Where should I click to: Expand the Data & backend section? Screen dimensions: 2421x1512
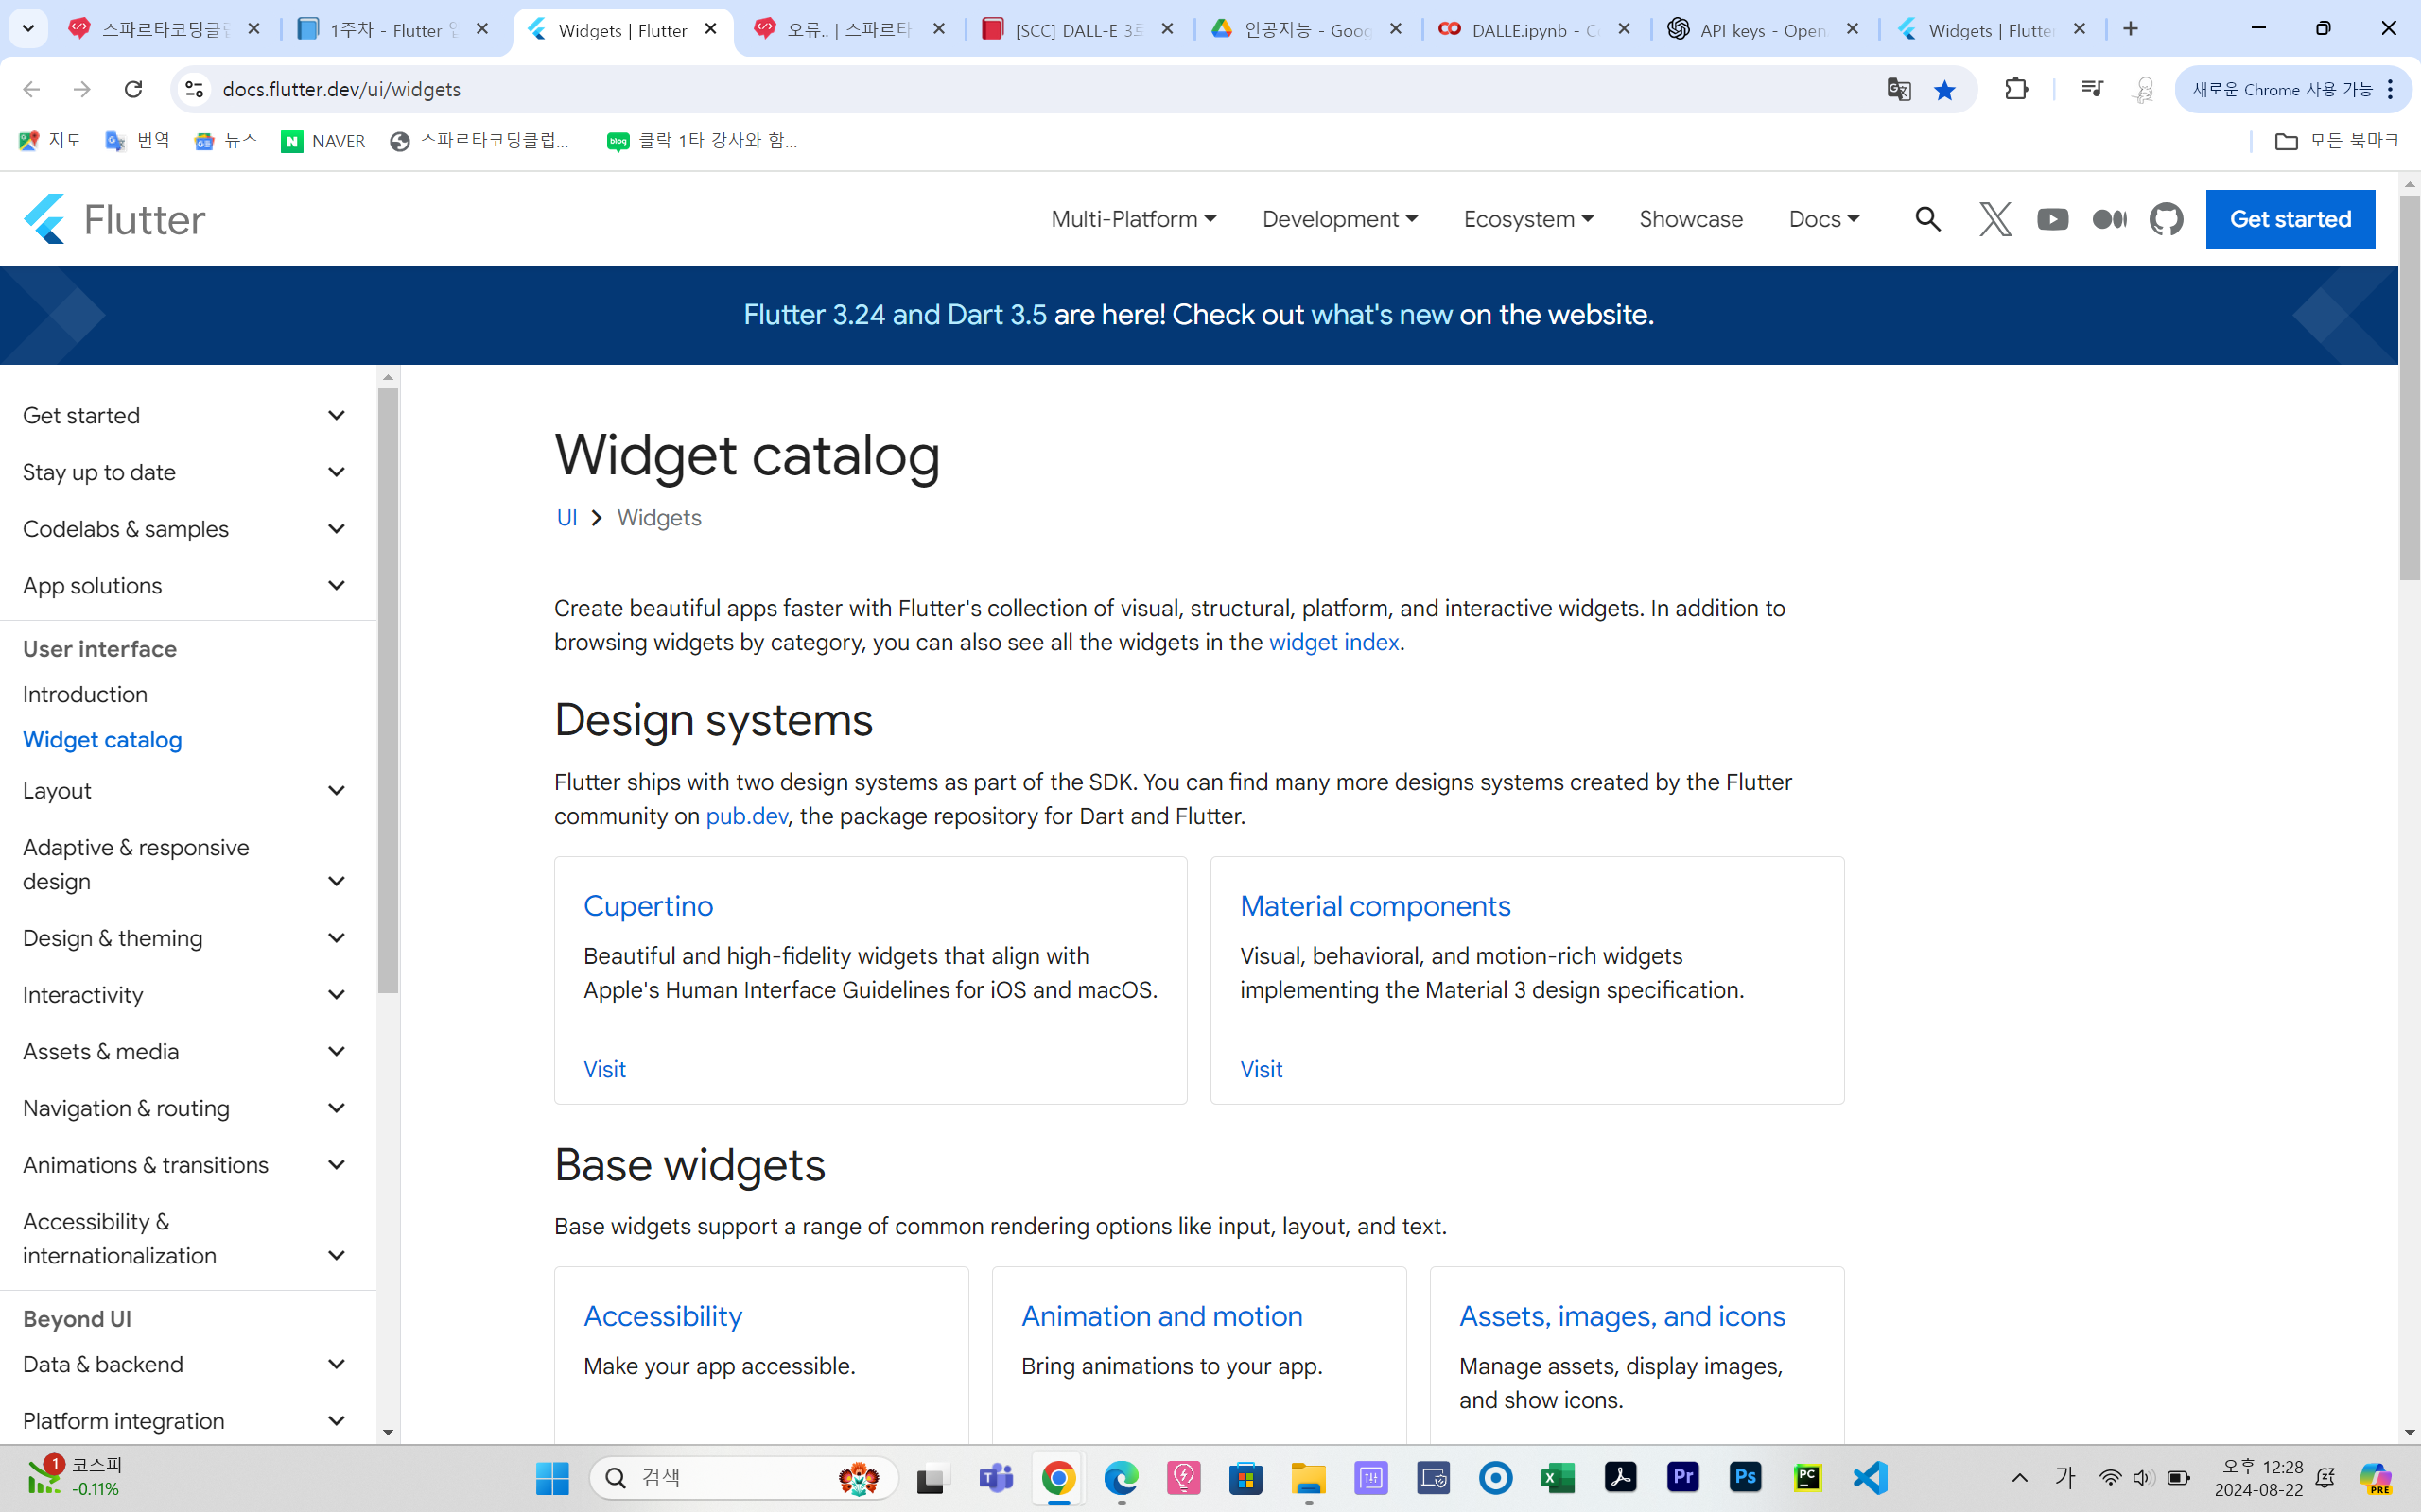pyautogui.click(x=186, y=1364)
